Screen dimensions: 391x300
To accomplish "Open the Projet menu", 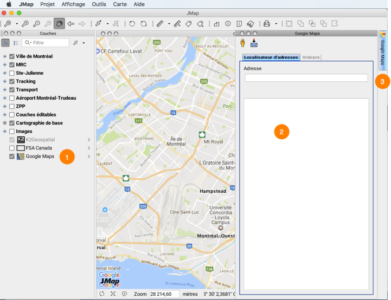I will (47, 4).
